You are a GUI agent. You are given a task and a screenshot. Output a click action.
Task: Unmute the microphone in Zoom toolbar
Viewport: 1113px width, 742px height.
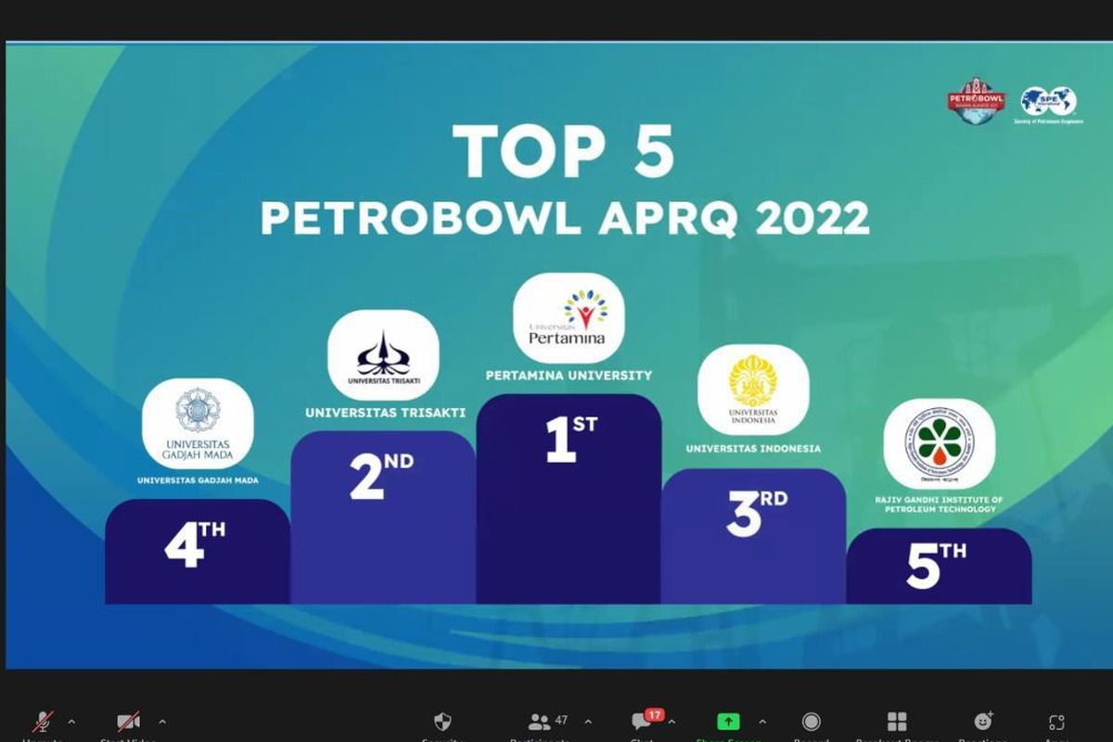pos(43,722)
